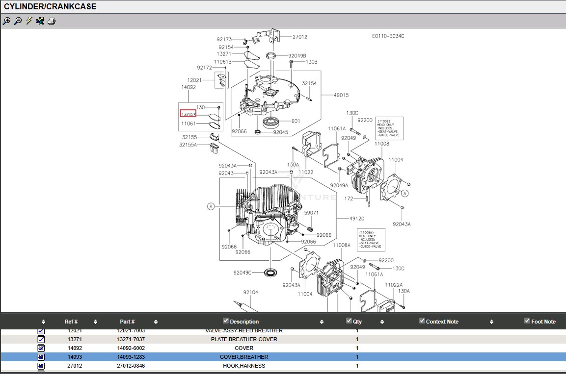Disable the Context Note column checkbox
Screen dimensions: 566x374
422,321
